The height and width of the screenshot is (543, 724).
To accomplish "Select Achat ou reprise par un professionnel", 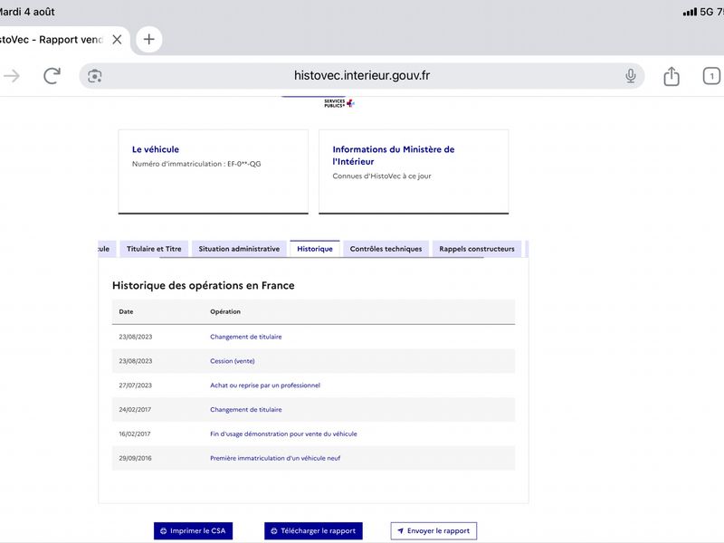I will tap(265, 386).
